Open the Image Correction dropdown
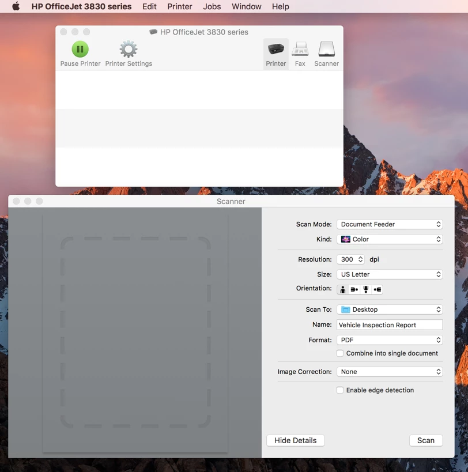The width and height of the screenshot is (468, 472). pos(390,372)
